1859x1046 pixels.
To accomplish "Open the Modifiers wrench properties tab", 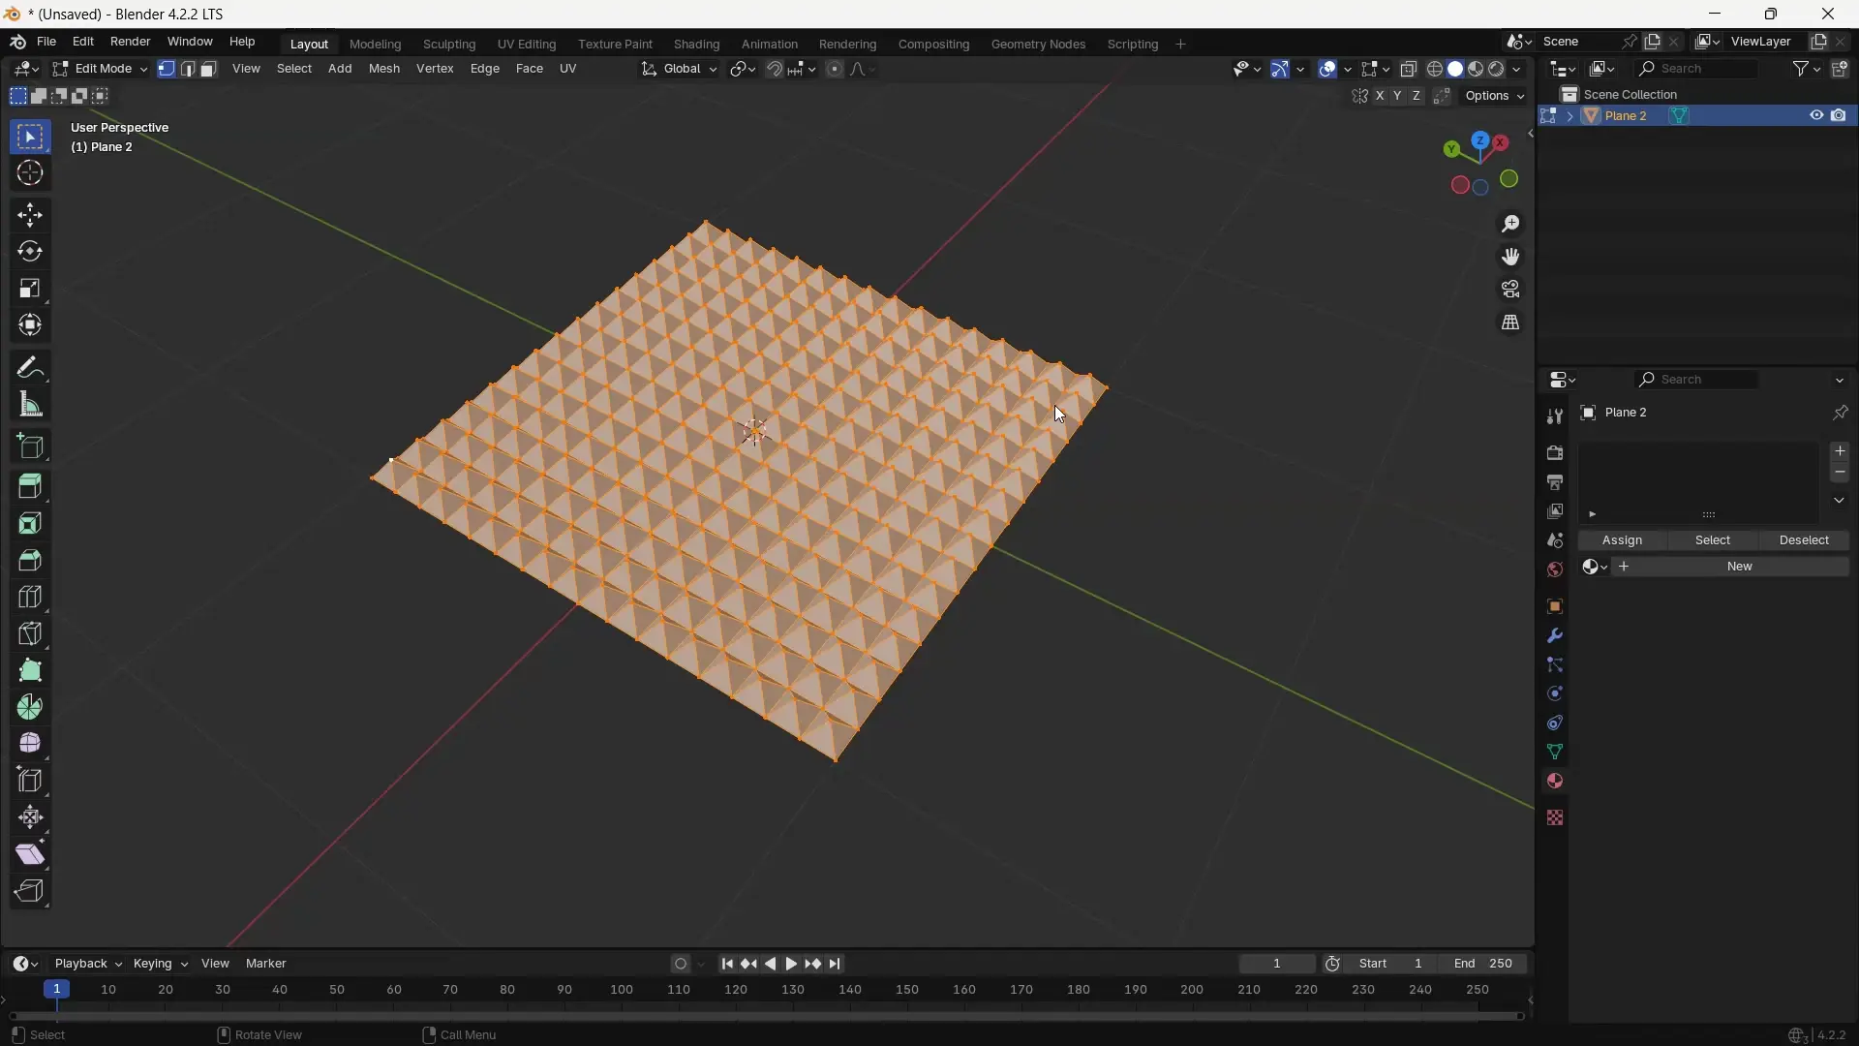I will click(1555, 636).
